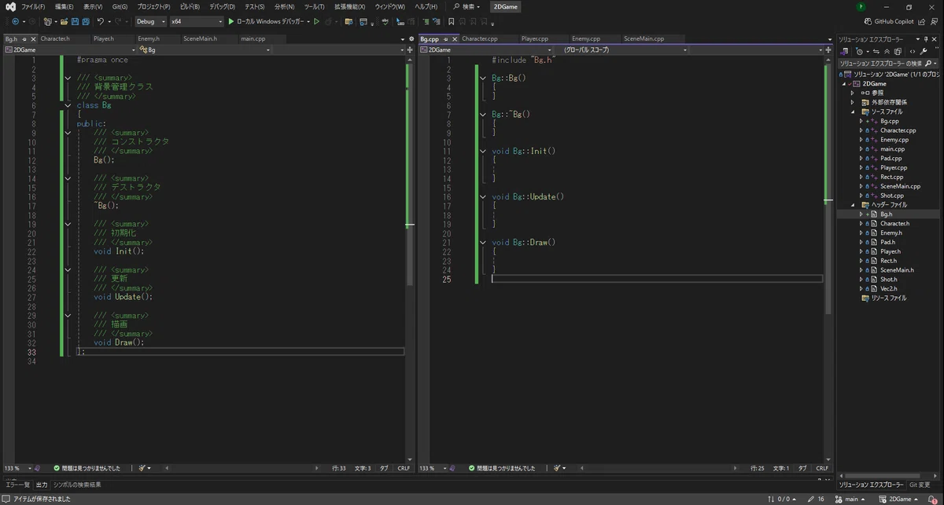Image resolution: width=944 pixels, height=505 pixels.
Task: Collapse the ヘッダー ファイル folder
Action: 853,205
